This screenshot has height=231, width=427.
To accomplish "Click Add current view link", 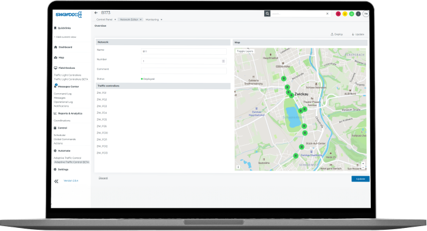I will 65,37.
